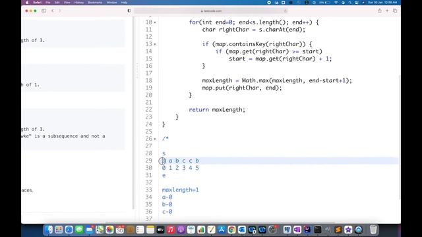Open Notes from the Dock

150,230
